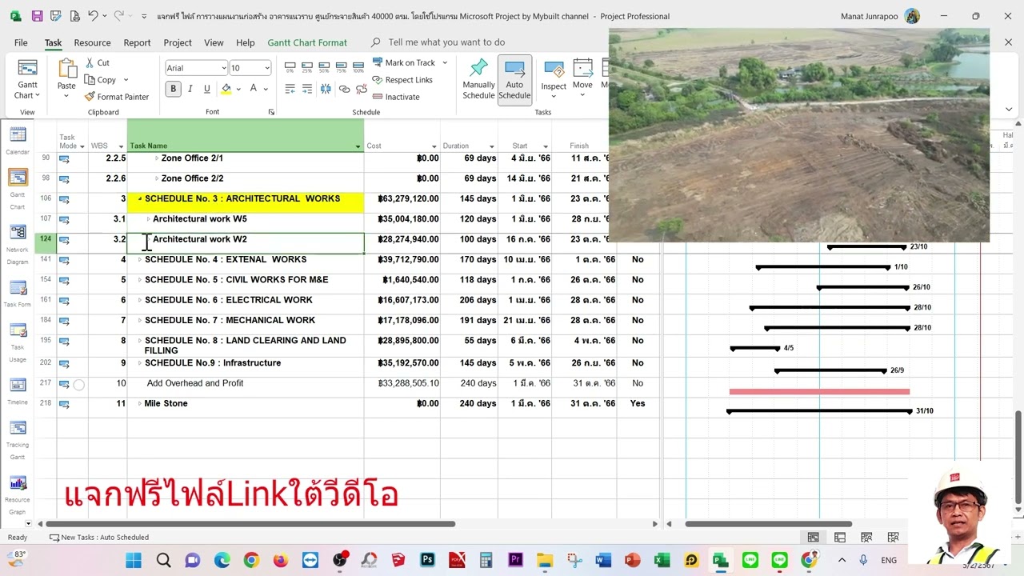The image size is (1024, 576).
Task: Click the Save icon in title bar
Action: (x=37, y=16)
